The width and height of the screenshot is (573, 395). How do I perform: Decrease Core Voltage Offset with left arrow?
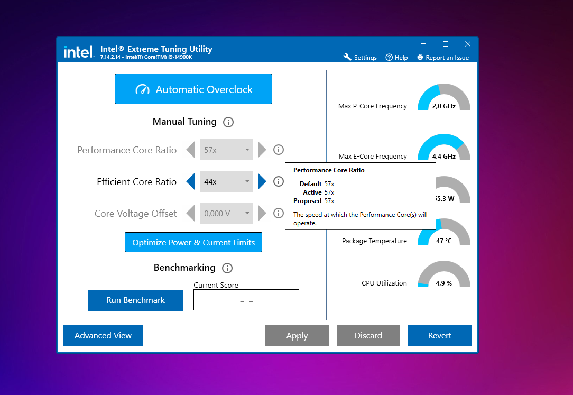[x=190, y=214]
